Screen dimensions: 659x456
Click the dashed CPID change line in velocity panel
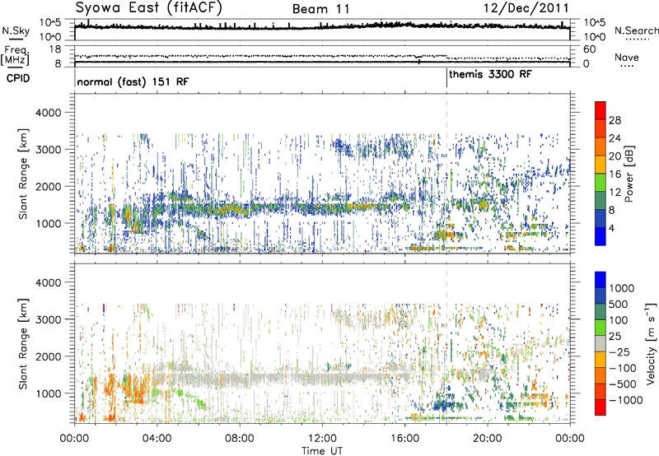[x=446, y=343]
